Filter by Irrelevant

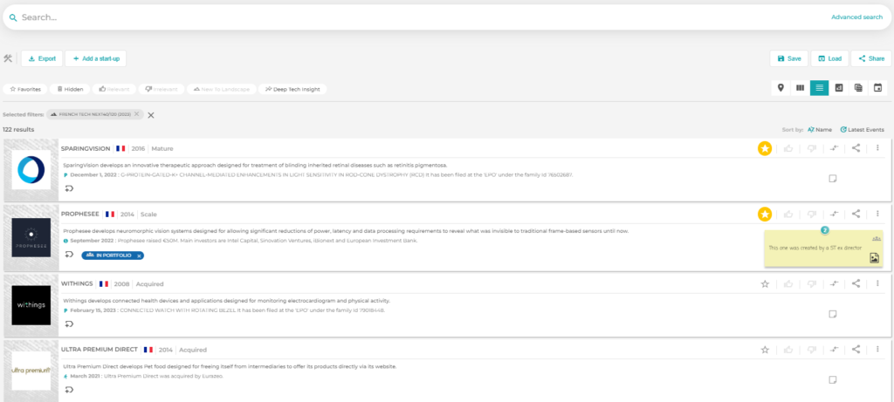click(162, 90)
